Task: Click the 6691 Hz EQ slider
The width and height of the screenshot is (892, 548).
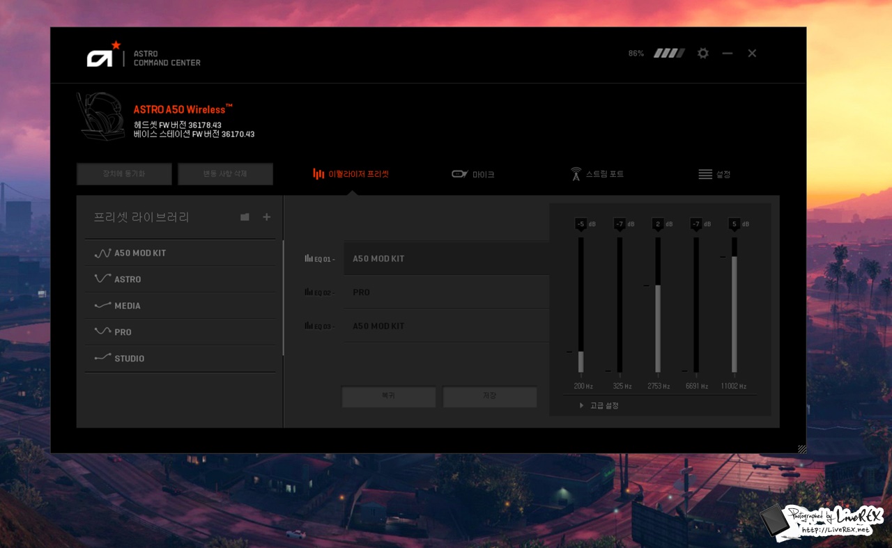Action: pyautogui.click(x=695, y=305)
